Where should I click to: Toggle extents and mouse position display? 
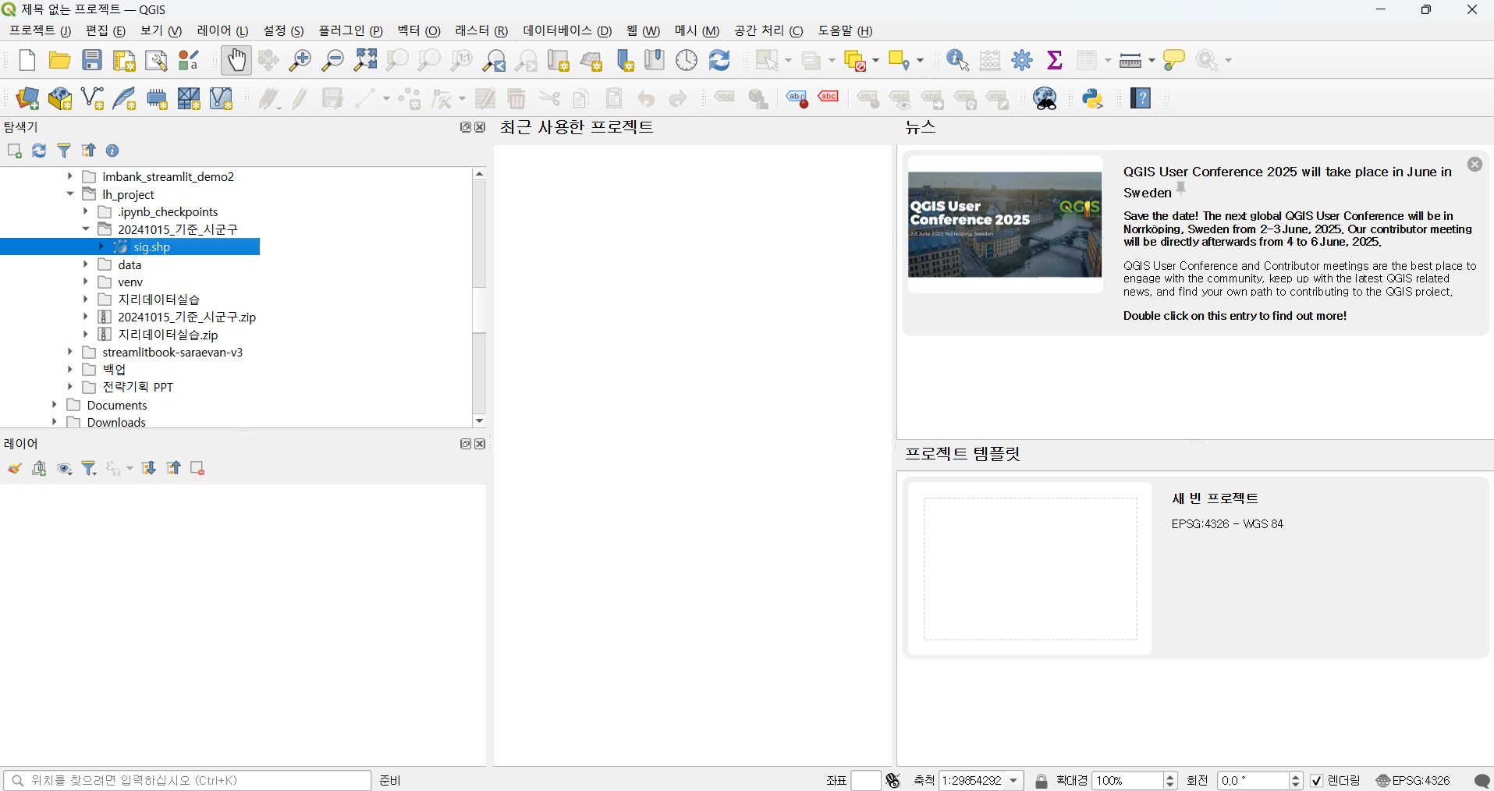tap(893, 780)
